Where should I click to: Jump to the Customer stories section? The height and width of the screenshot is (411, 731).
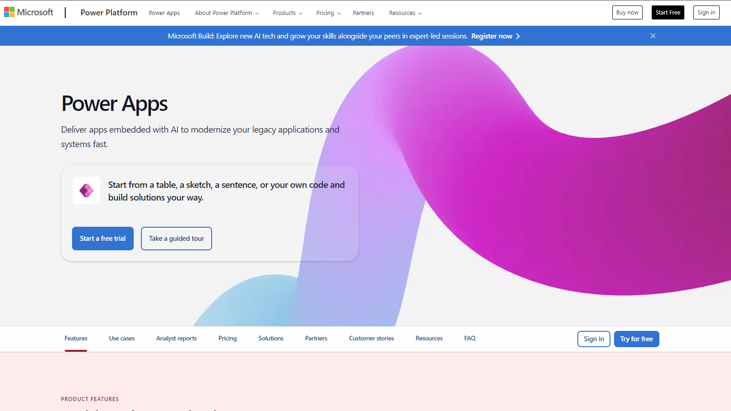click(x=371, y=339)
